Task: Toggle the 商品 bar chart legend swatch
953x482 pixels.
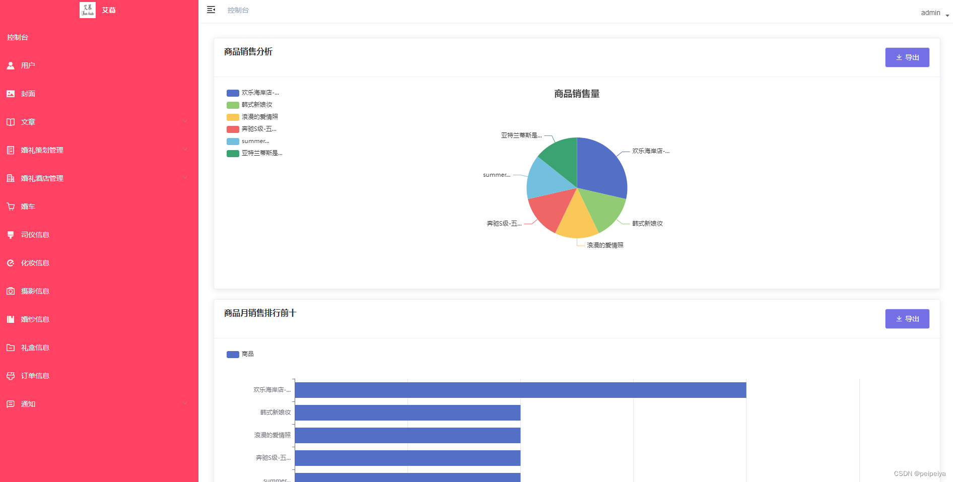Action: coord(233,355)
